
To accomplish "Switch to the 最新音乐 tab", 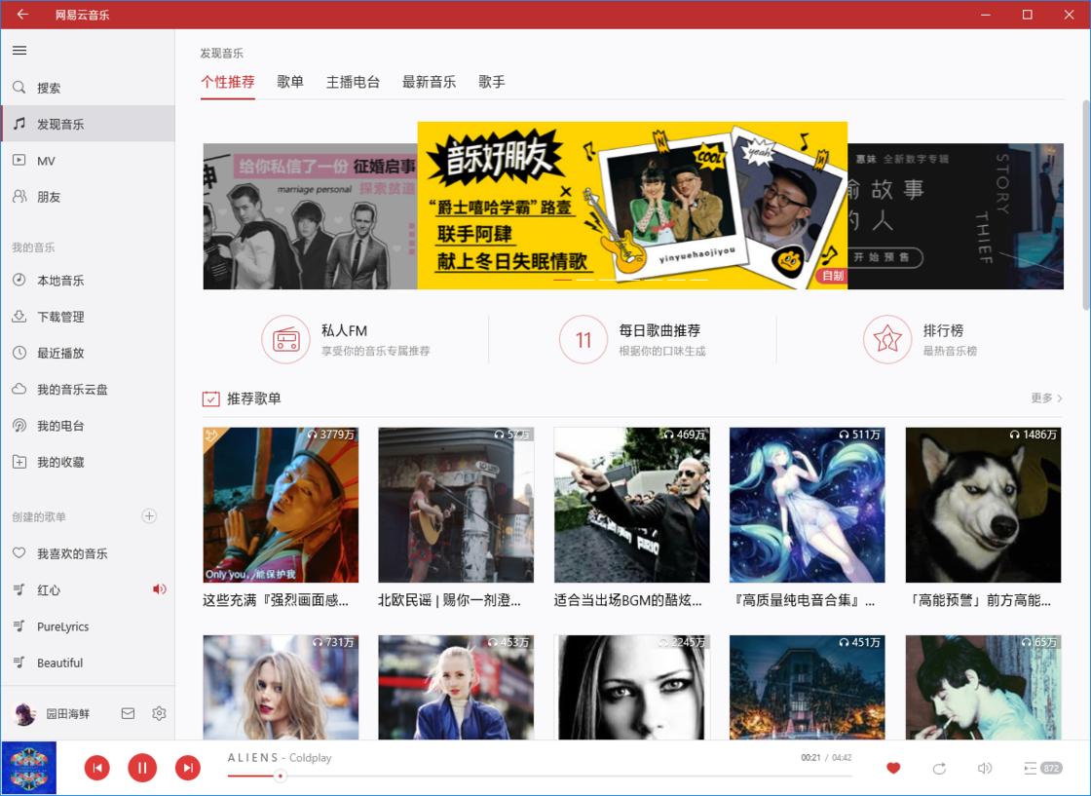I will pyautogui.click(x=430, y=82).
